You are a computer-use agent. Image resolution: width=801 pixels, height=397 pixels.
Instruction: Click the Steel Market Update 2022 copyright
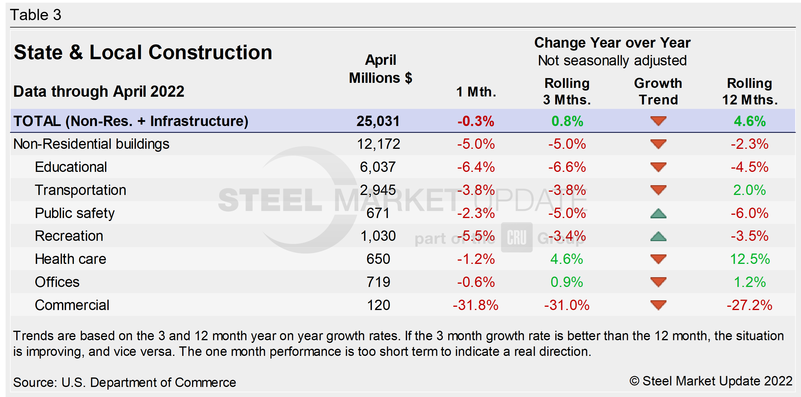pos(710,381)
